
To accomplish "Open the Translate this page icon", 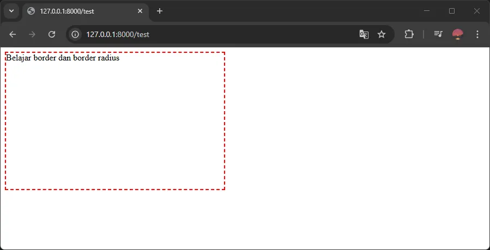I will [x=364, y=34].
